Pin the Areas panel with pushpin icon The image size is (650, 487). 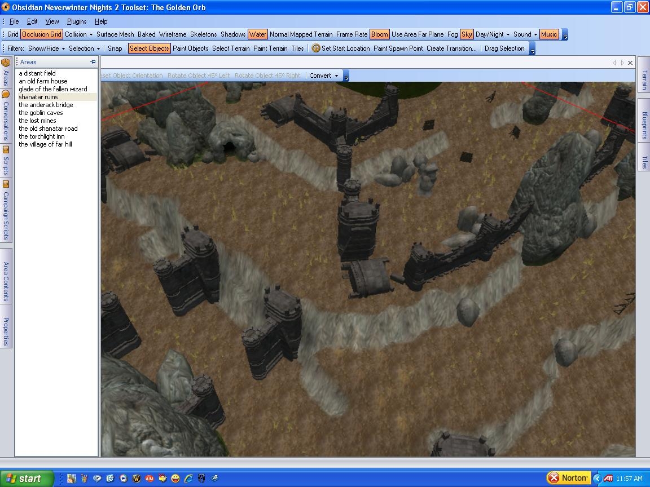pos(93,62)
